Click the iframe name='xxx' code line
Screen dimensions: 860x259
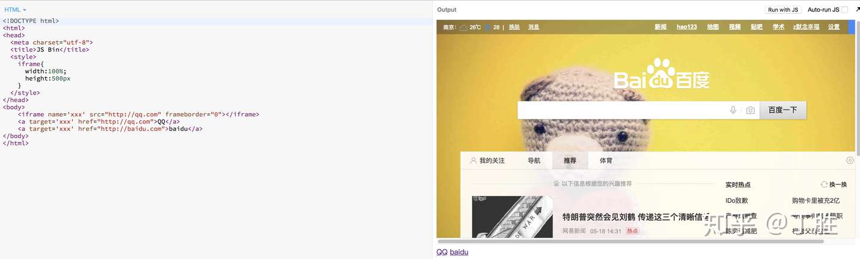[x=139, y=114]
